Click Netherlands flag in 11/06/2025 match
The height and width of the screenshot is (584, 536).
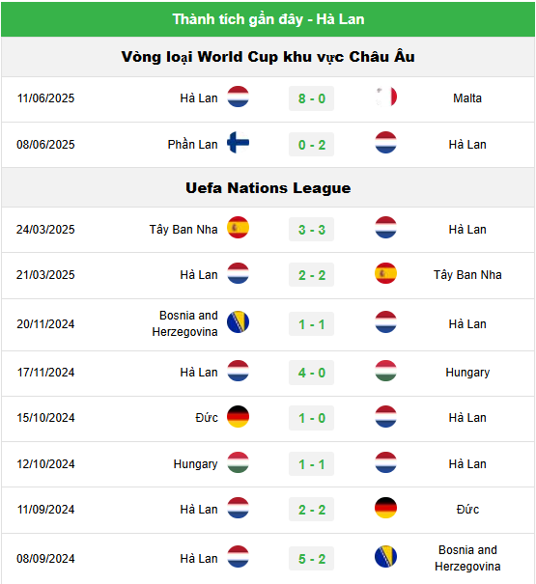point(238,97)
